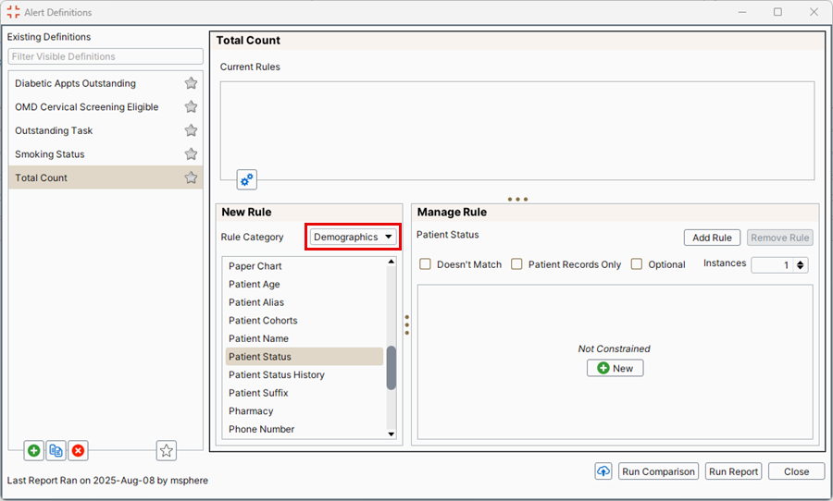The image size is (833, 501).
Task: Select Patient Cohorts in the rule list
Action: (263, 321)
